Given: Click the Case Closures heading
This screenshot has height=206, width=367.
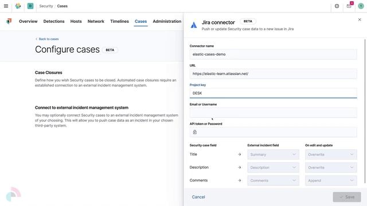Looking at the screenshot, I should coord(48,73).
